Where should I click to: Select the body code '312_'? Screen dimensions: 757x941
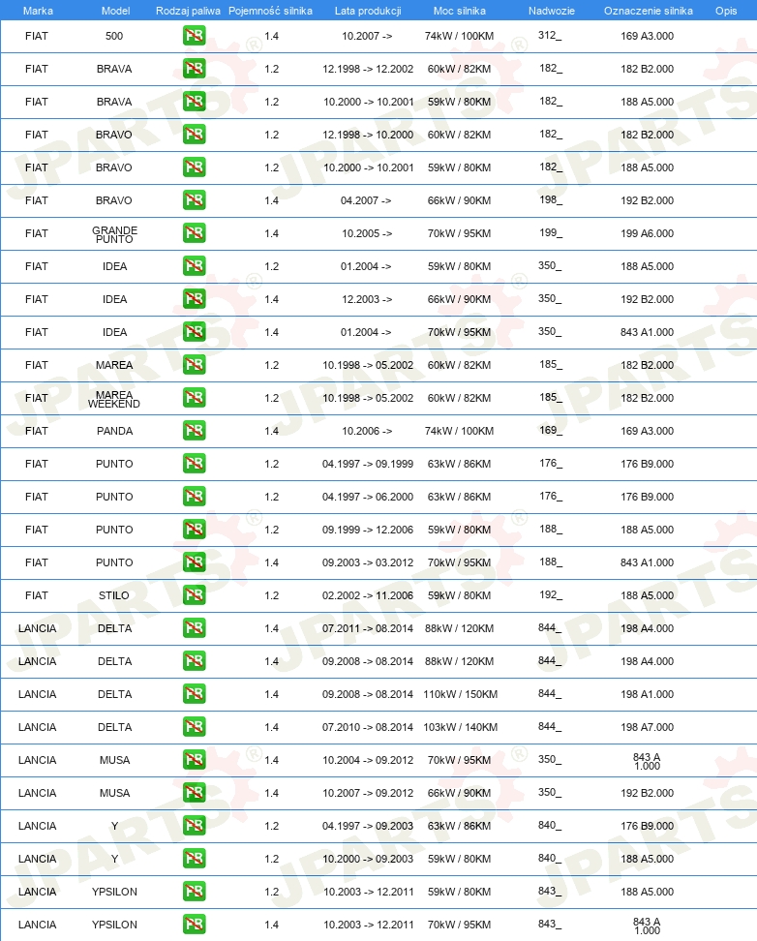(x=550, y=36)
